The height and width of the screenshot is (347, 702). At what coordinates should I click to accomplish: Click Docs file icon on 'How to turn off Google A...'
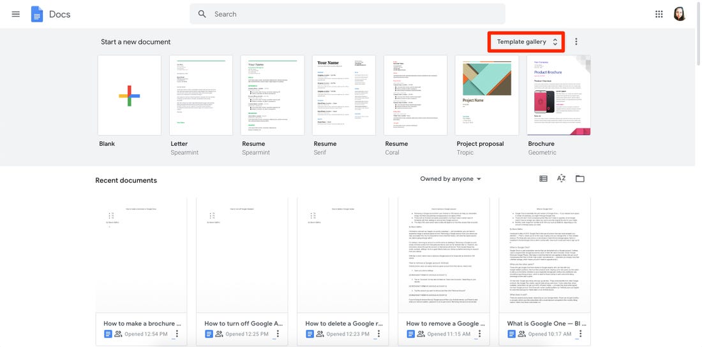tap(209, 334)
